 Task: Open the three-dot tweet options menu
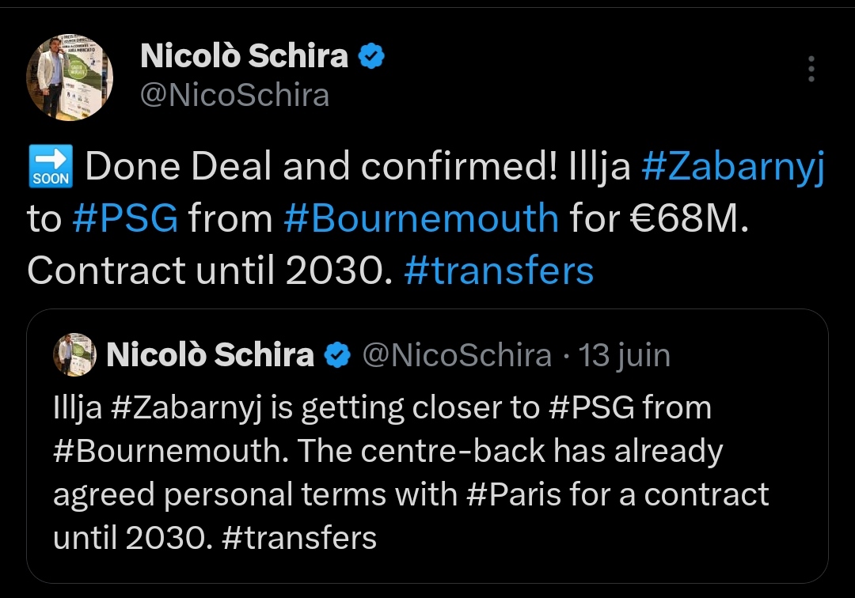pyautogui.click(x=811, y=69)
